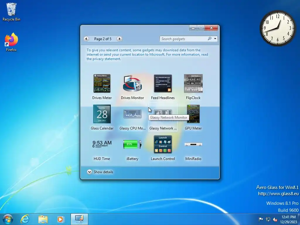Launch Internet Explorer from taskbar

point(25,219)
